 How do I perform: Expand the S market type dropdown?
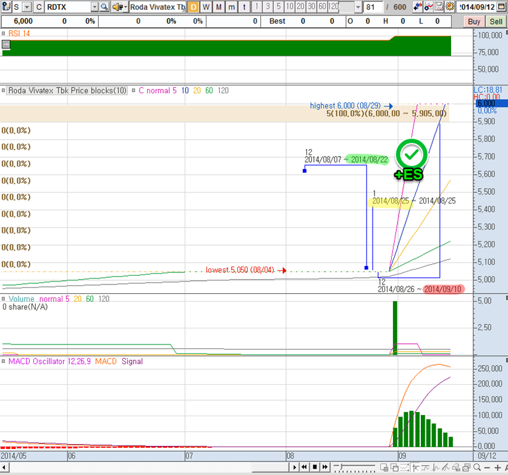pyautogui.click(x=27, y=7)
